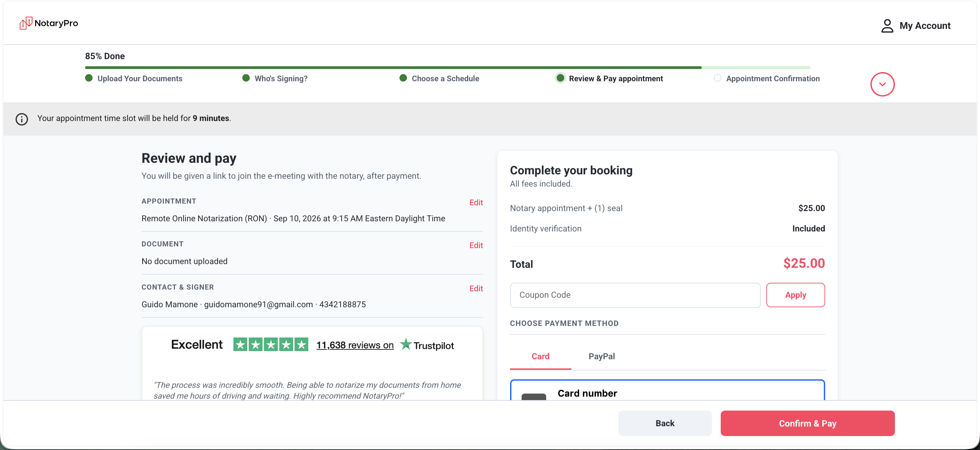Click 'No document uploaded' text
This screenshot has width=980, height=450.
[184, 261]
